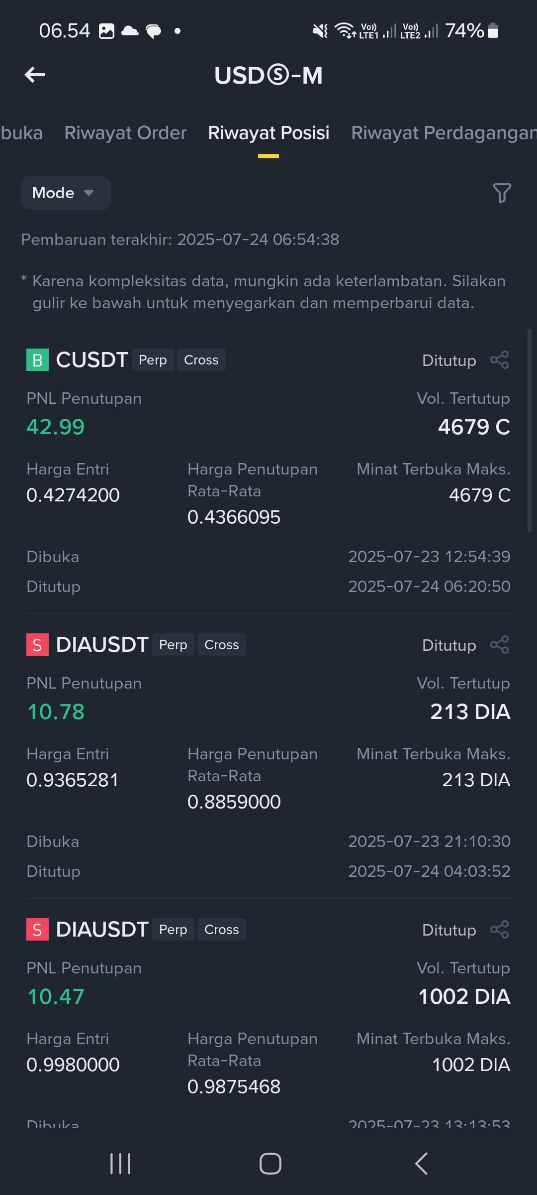537x1195 pixels.
Task: Tap the red S badge on first DIAUSDT
Action: 37,645
